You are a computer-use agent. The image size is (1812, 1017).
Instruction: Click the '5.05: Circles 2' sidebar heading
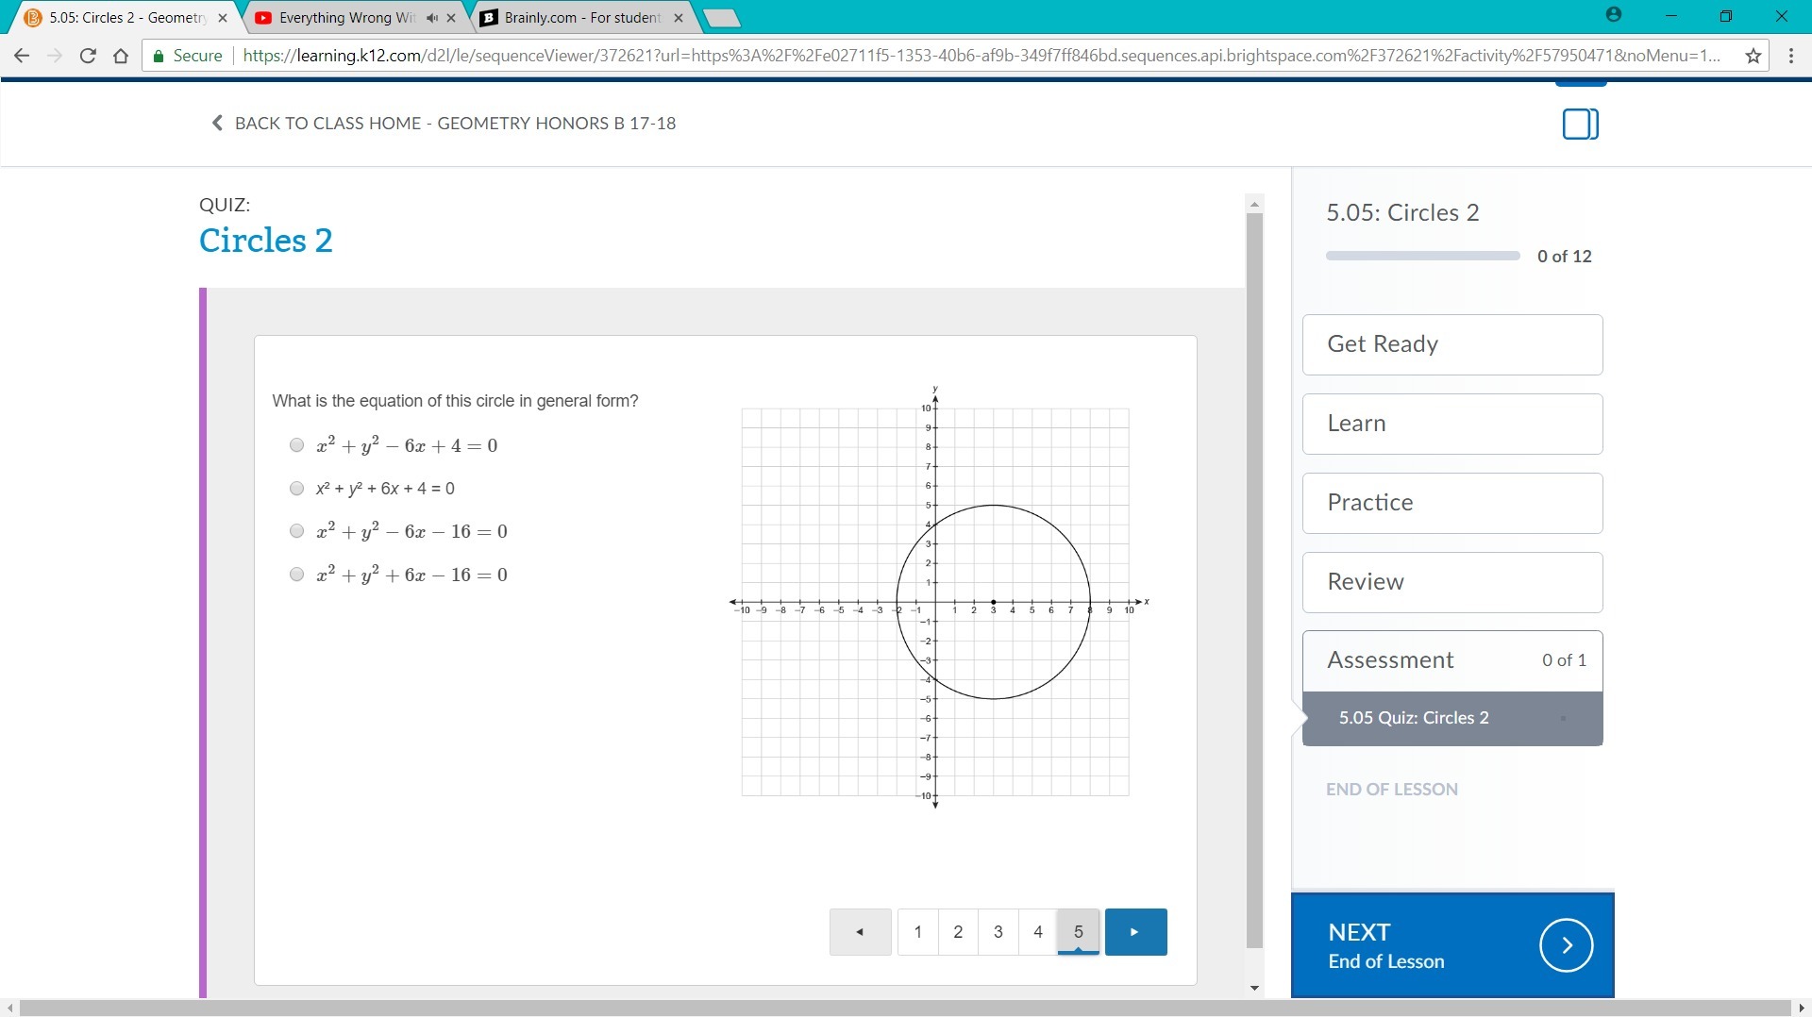click(x=1403, y=213)
